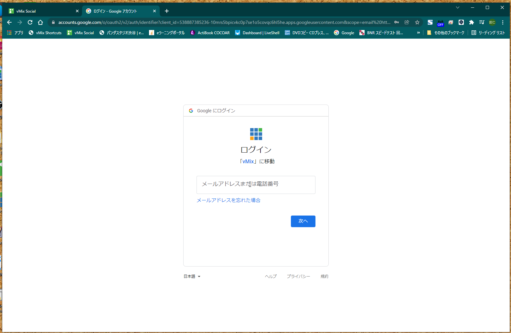The width and height of the screenshot is (511, 333).
Task: Close the vMix Social tab
Action: pyautogui.click(x=77, y=11)
